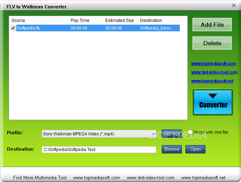Click footer www.dvd-video-tool.com text
Screen dimensions: 241x182
pyautogui.click(x=151, y=178)
